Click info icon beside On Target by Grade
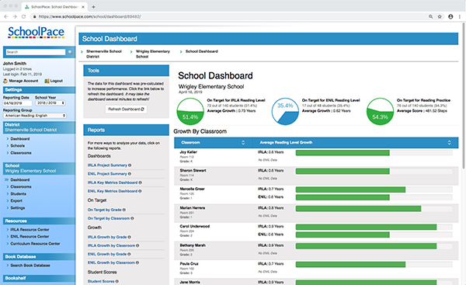466x285 pixels. pos(124,210)
